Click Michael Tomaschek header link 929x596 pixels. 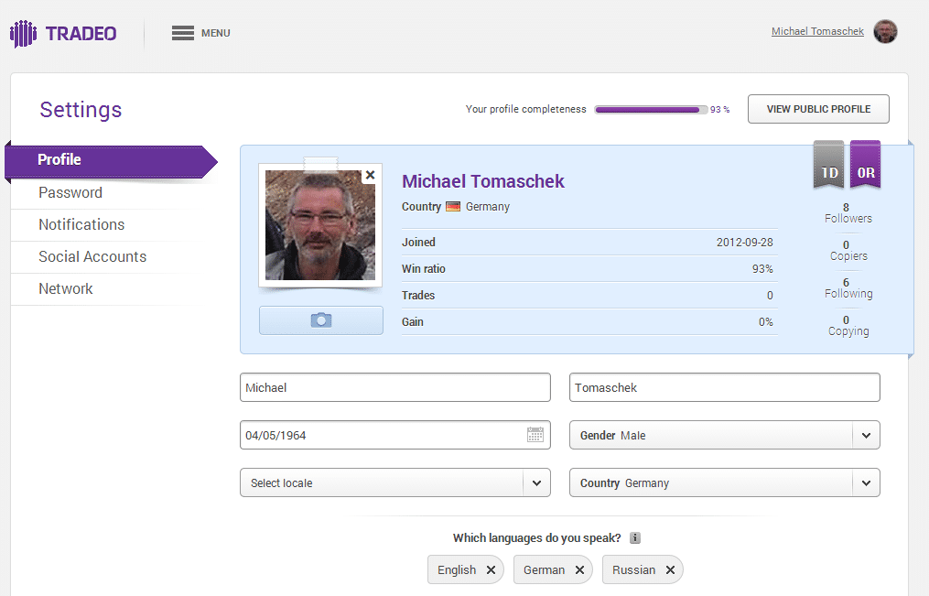[x=817, y=31]
